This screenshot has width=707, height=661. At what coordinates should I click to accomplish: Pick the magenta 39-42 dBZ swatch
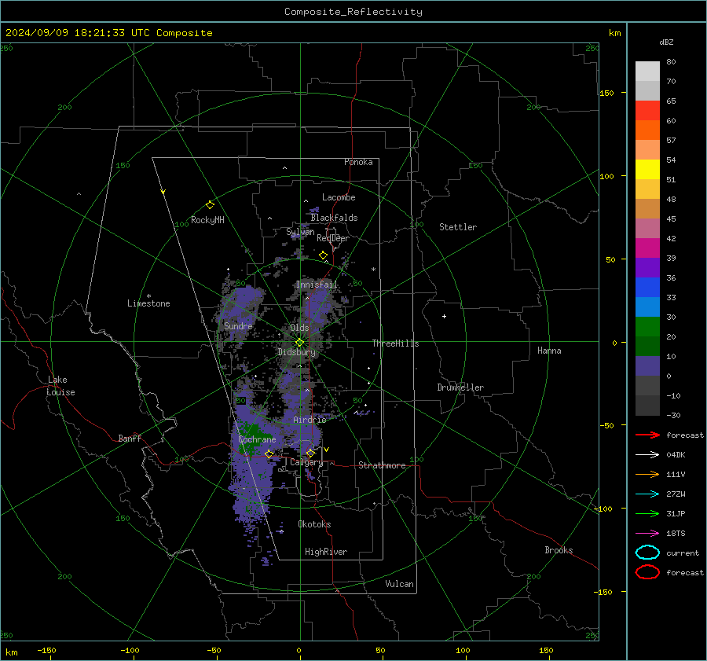coord(647,248)
